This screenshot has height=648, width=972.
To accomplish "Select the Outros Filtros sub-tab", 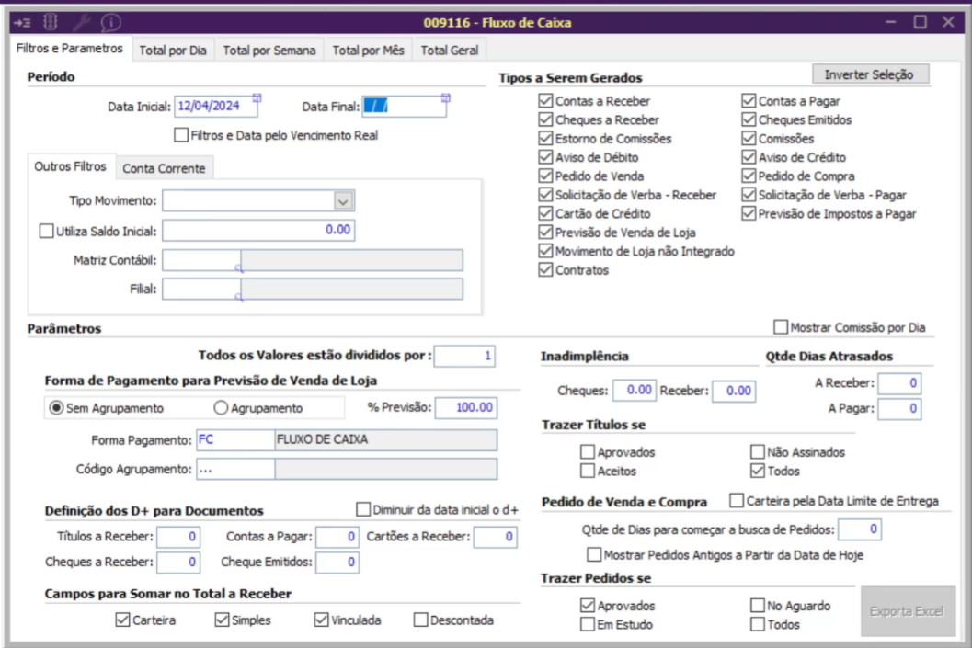I will [x=70, y=166].
